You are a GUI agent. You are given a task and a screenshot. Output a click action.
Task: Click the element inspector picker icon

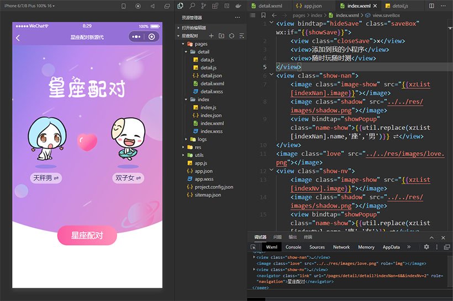[x=253, y=247]
